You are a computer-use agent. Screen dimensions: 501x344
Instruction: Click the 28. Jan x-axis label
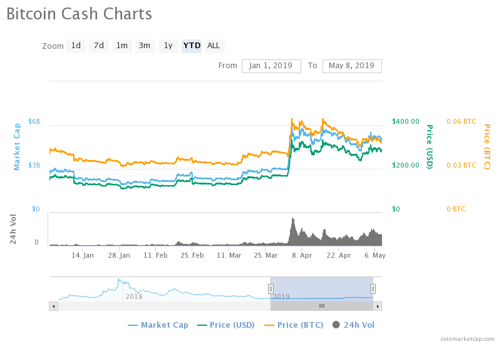coord(119,255)
